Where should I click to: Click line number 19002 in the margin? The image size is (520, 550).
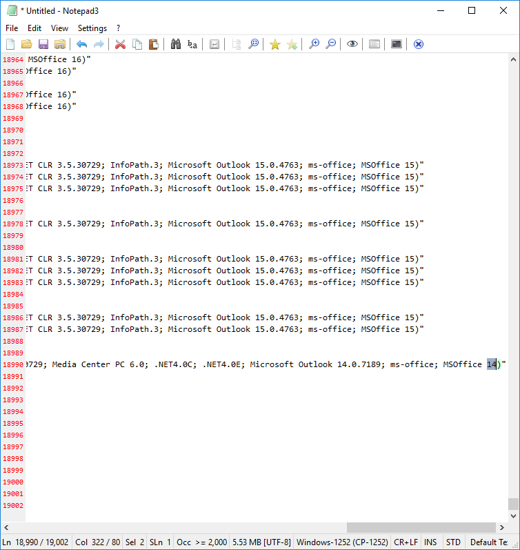coord(13,505)
